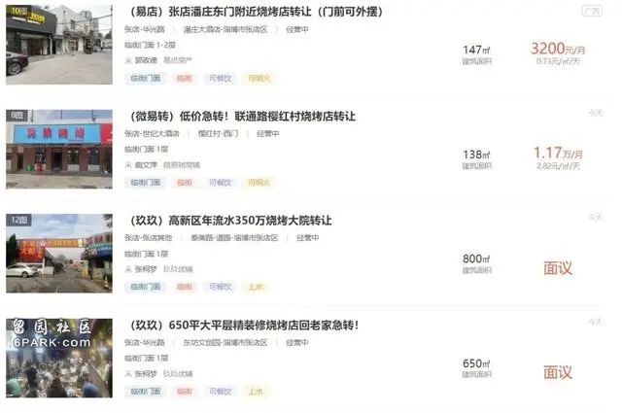Select the red 临街 tag on the fourth listing

tap(185, 392)
